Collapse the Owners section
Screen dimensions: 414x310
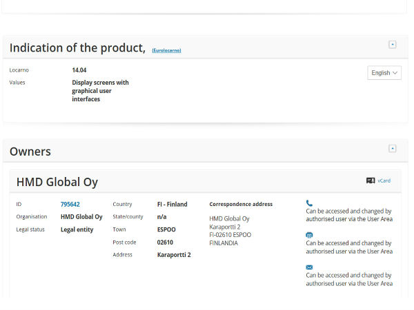(393, 148)
